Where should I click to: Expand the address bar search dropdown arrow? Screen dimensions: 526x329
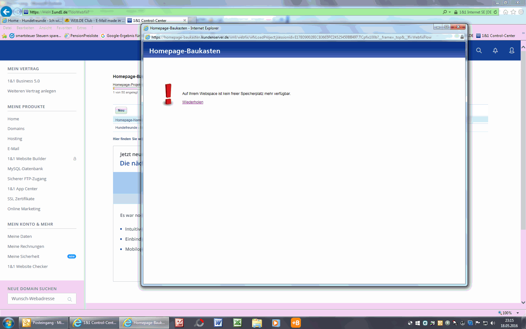(x=450, y=12)
